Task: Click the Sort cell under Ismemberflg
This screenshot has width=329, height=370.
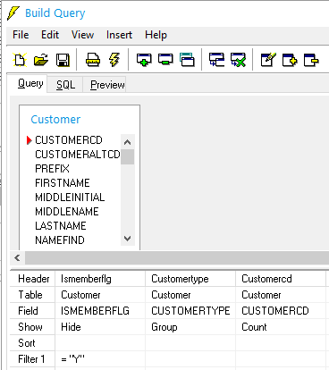Action: click(x=100, y=343)
